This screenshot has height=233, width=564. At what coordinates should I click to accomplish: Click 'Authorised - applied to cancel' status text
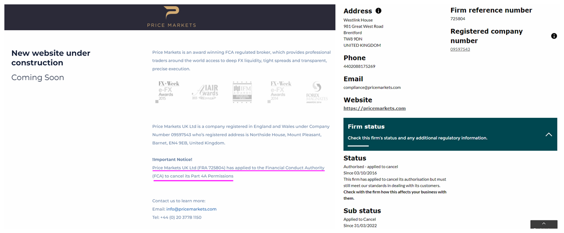371,166
